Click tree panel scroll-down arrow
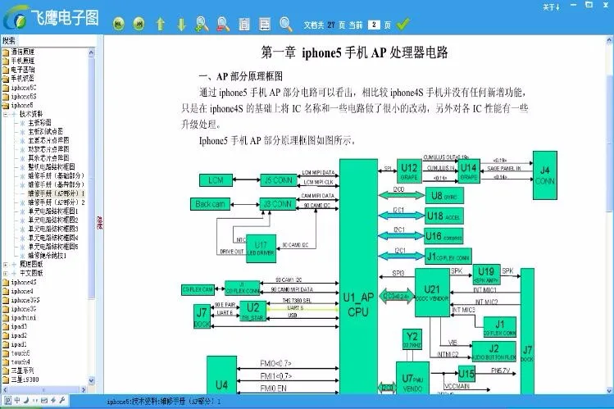Image resolution: width=614 pixels, height=409 pixels. point(91,380)
